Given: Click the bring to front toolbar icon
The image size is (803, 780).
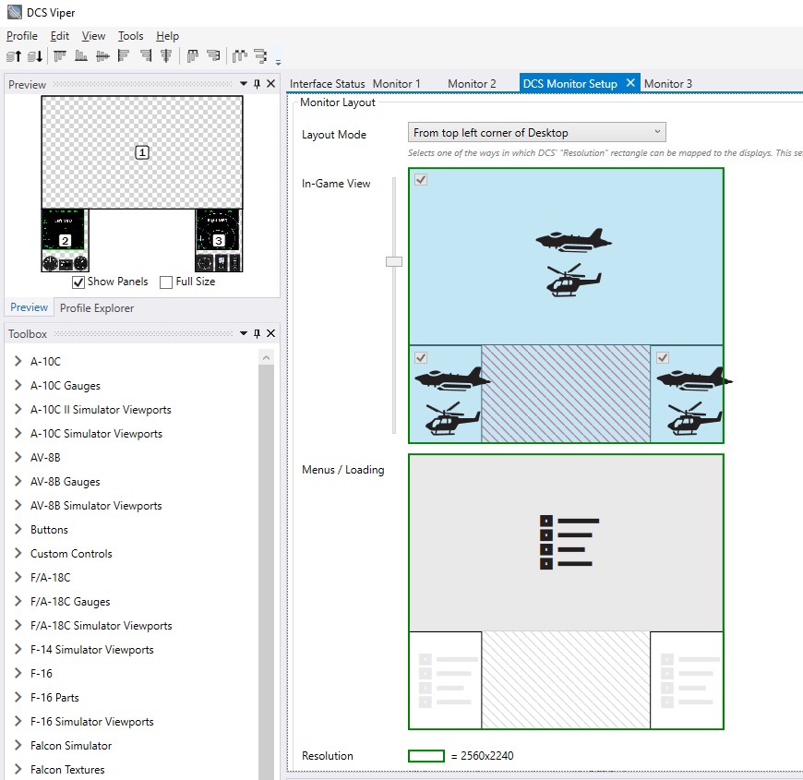Looking at the screenshot, I should point(14,56).
